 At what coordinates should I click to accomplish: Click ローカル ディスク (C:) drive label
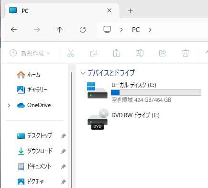click(x=133, y=85)
